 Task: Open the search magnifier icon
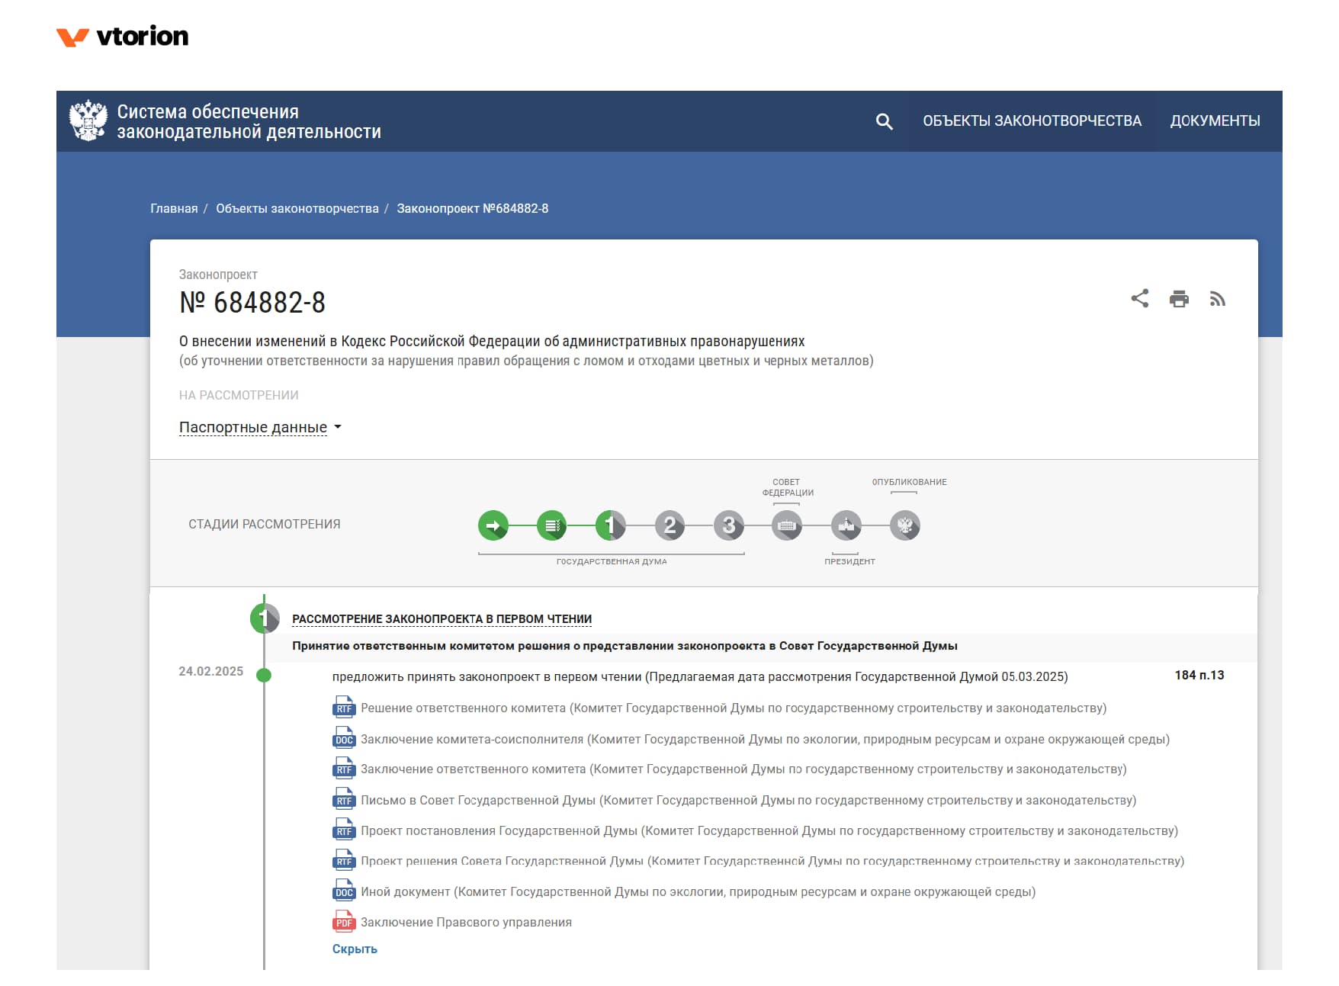(x=884, y=121)
